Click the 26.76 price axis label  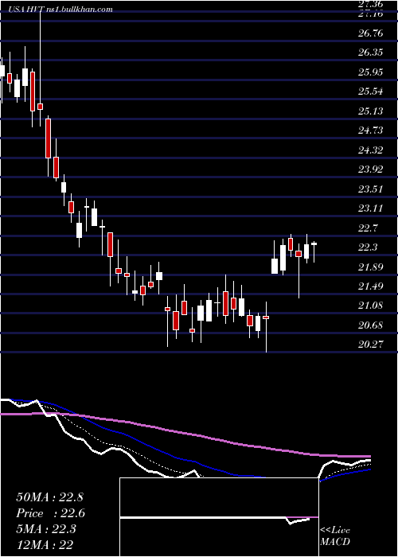[371, 33]
